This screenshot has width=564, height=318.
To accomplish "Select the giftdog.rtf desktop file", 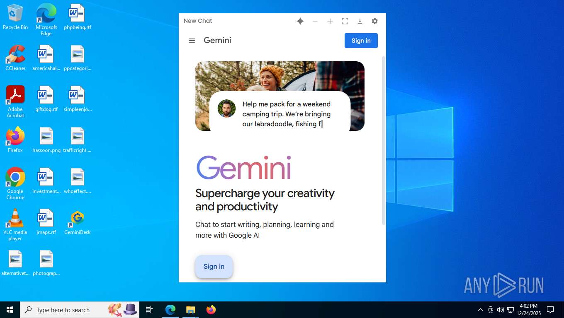I will (x=46, y=99).
